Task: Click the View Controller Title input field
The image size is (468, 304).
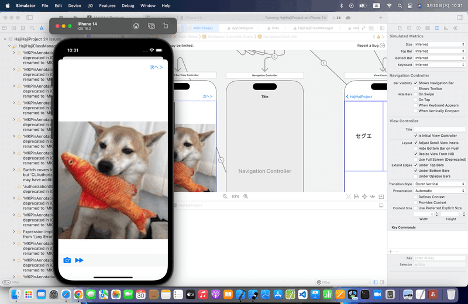Action: coord(439,129)
